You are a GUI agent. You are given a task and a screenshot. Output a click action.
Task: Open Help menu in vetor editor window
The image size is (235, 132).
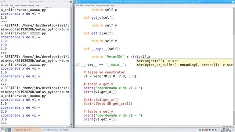(112, 5)
